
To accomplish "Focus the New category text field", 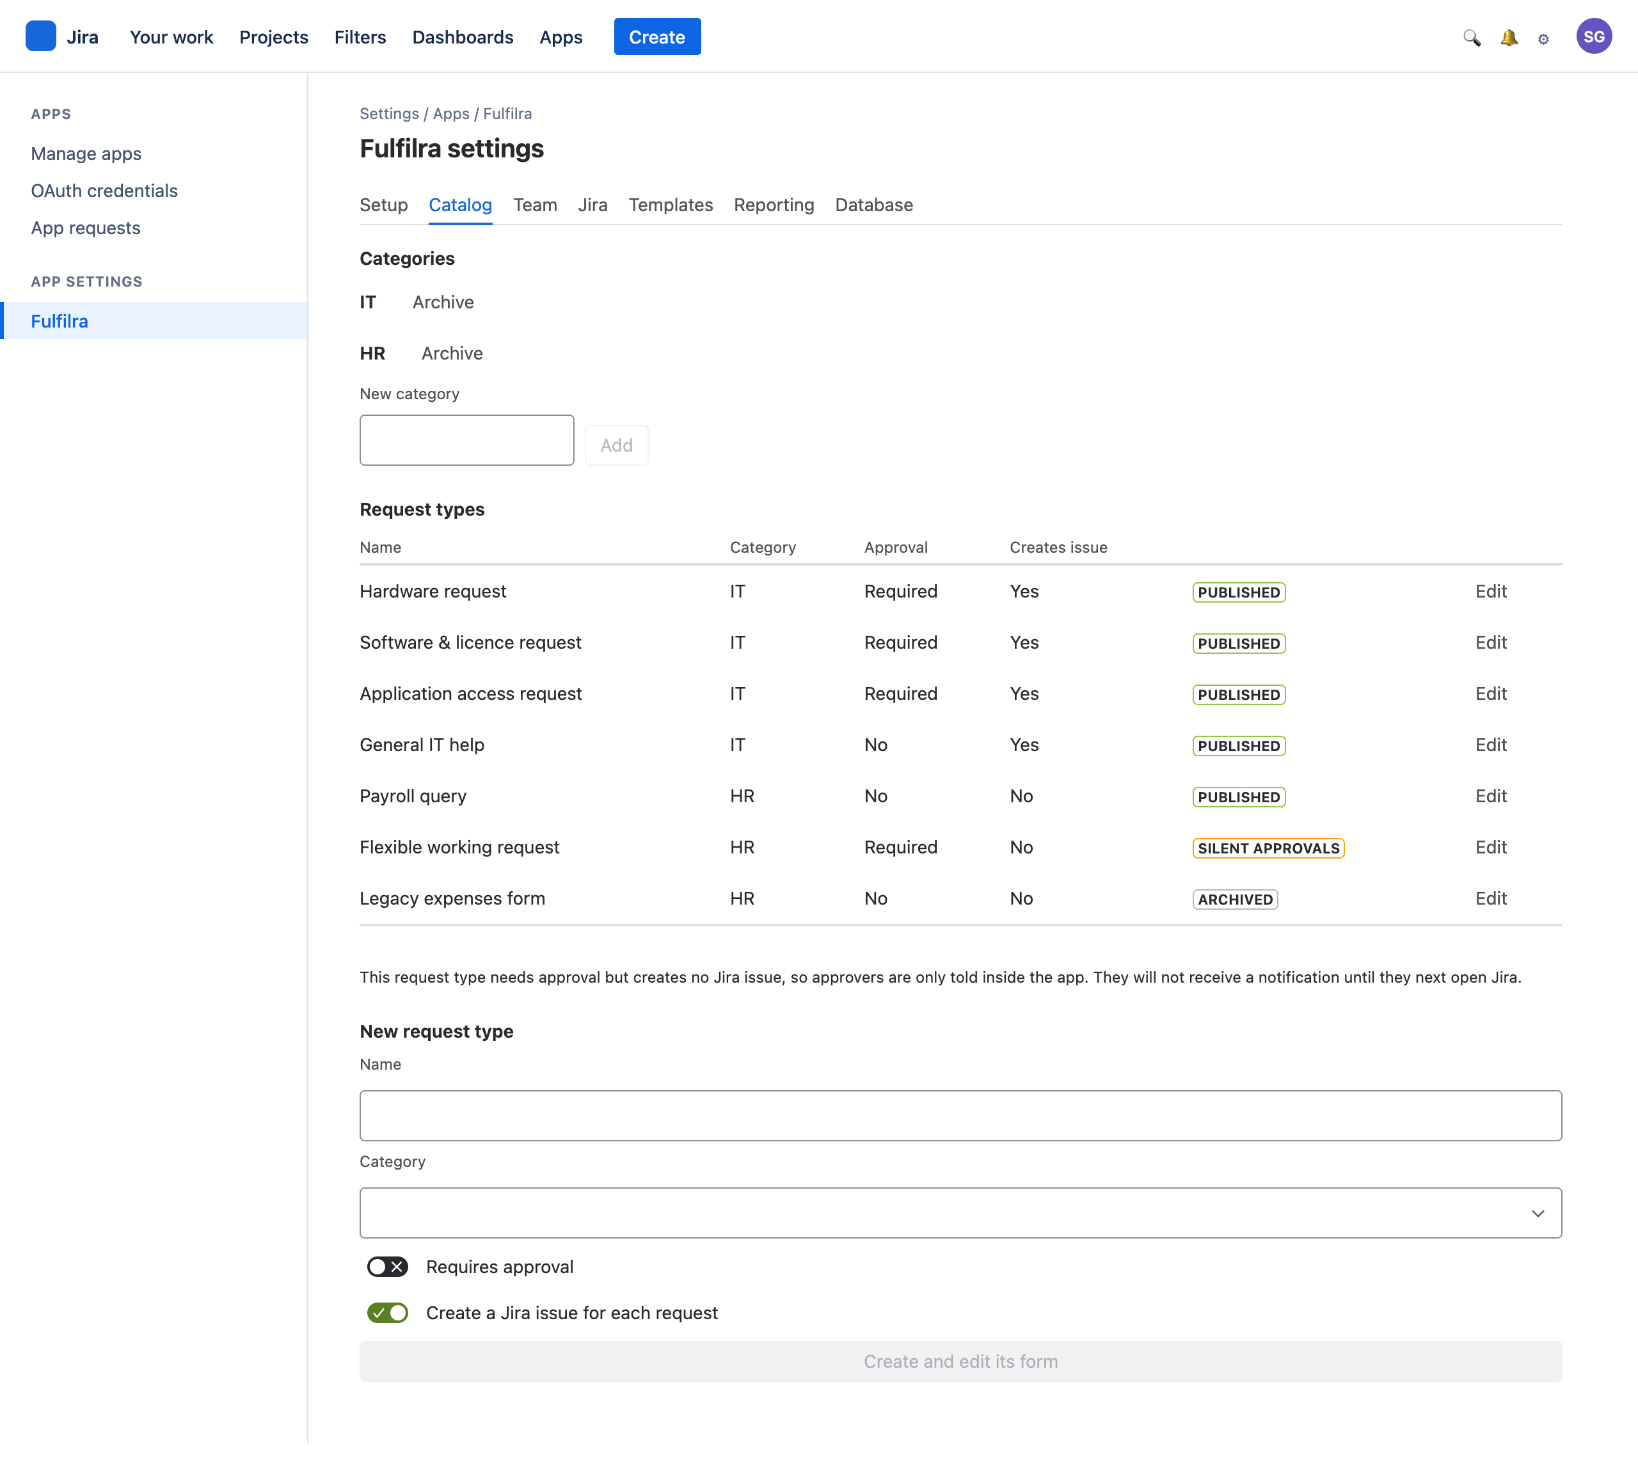I will pos(466,441).
